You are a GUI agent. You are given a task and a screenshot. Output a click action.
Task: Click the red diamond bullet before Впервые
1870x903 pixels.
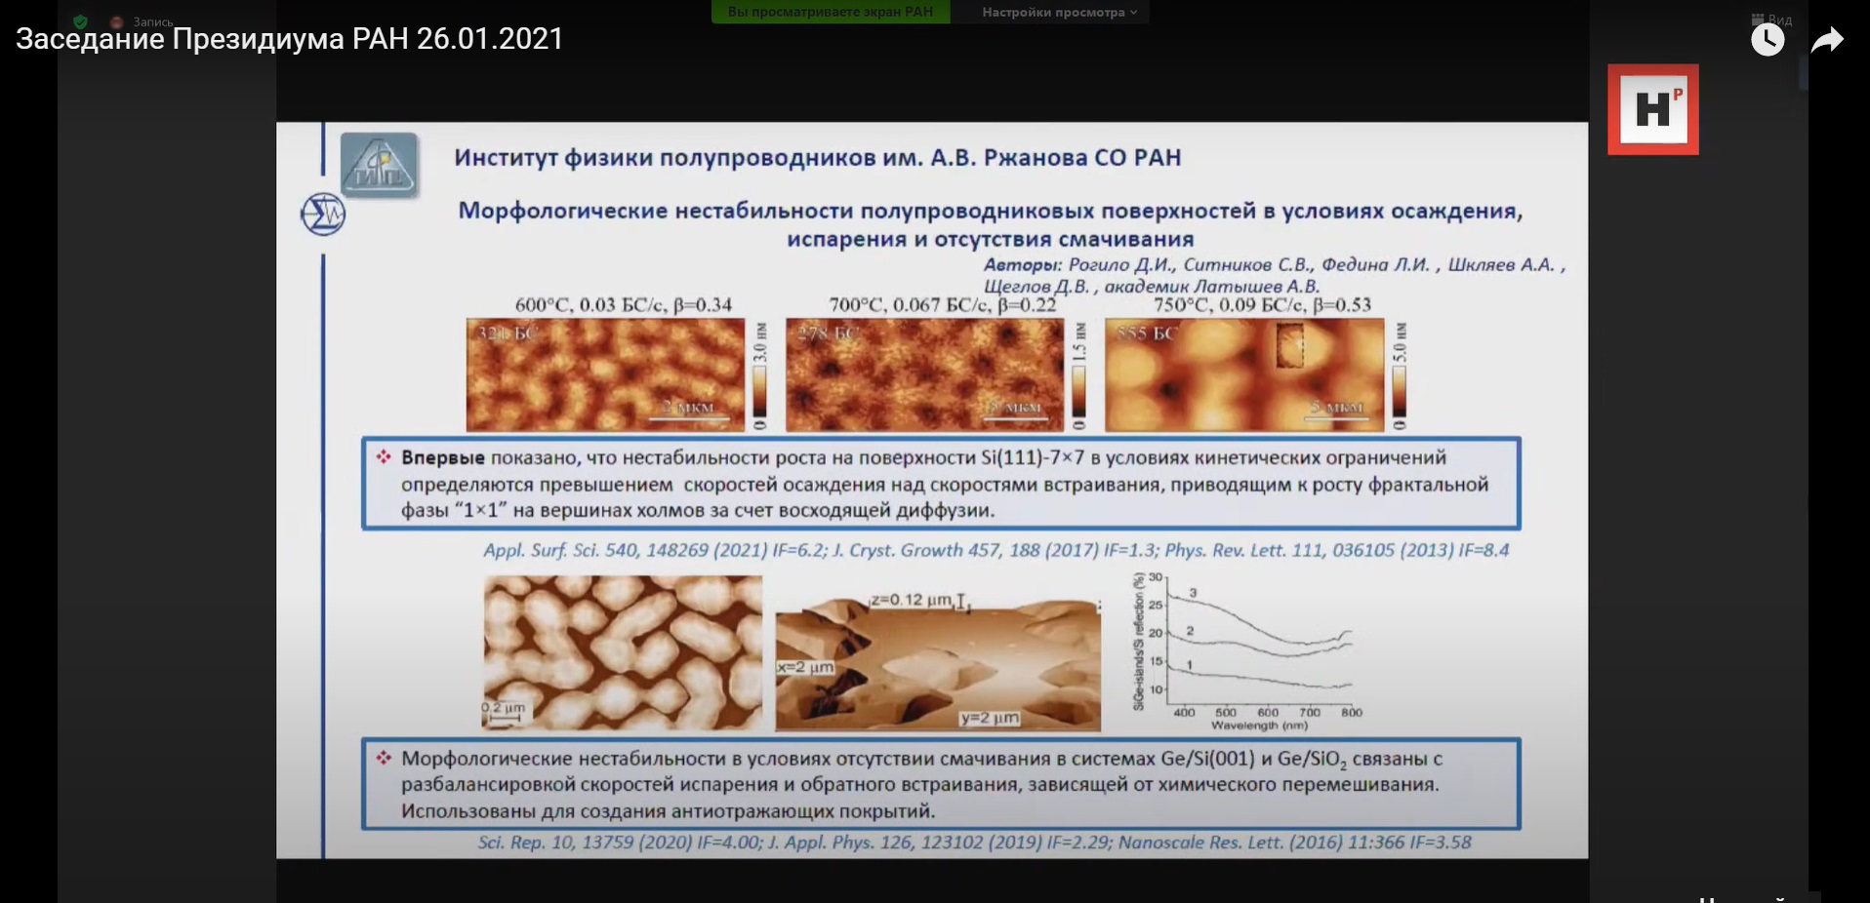coord(384,456)
